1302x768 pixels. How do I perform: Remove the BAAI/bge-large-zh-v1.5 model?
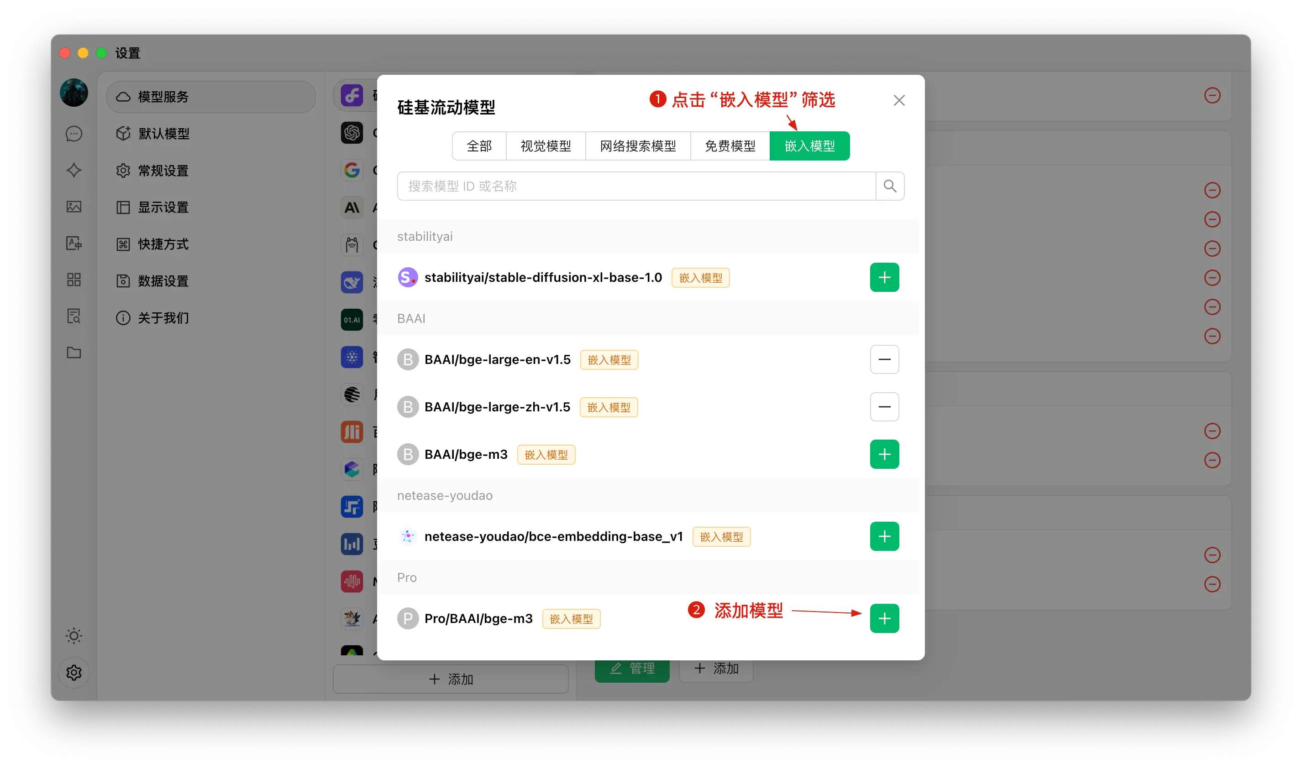[884, 407]
